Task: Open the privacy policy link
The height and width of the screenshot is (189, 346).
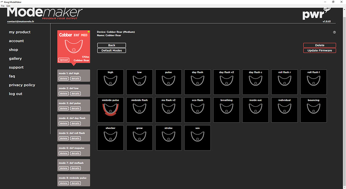Action: [x=22, y=85]
